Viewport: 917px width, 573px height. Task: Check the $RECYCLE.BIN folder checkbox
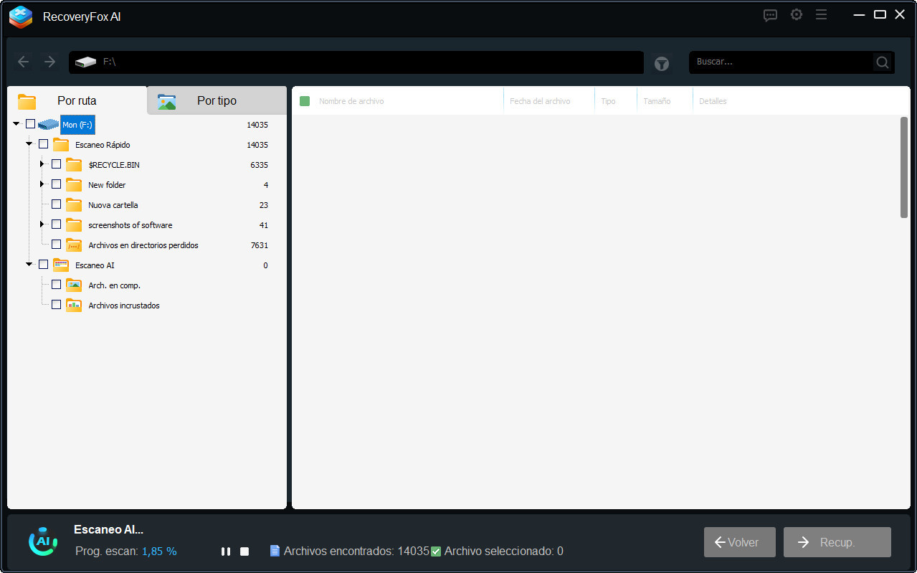click(57, 164)
